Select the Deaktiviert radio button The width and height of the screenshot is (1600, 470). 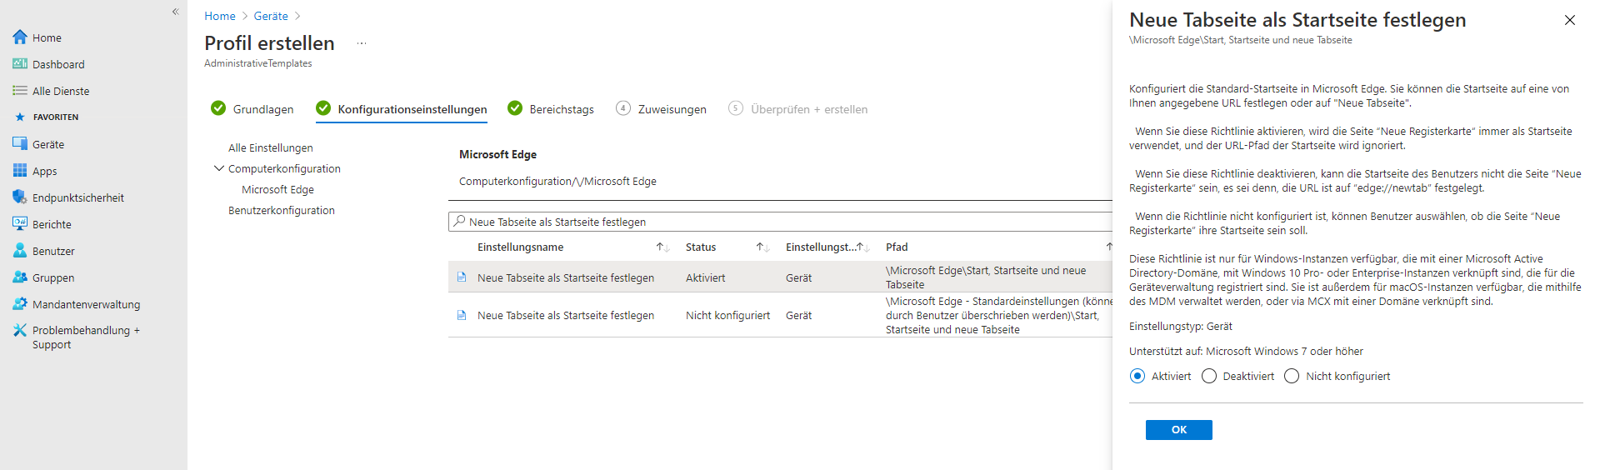pos(1209,376)
